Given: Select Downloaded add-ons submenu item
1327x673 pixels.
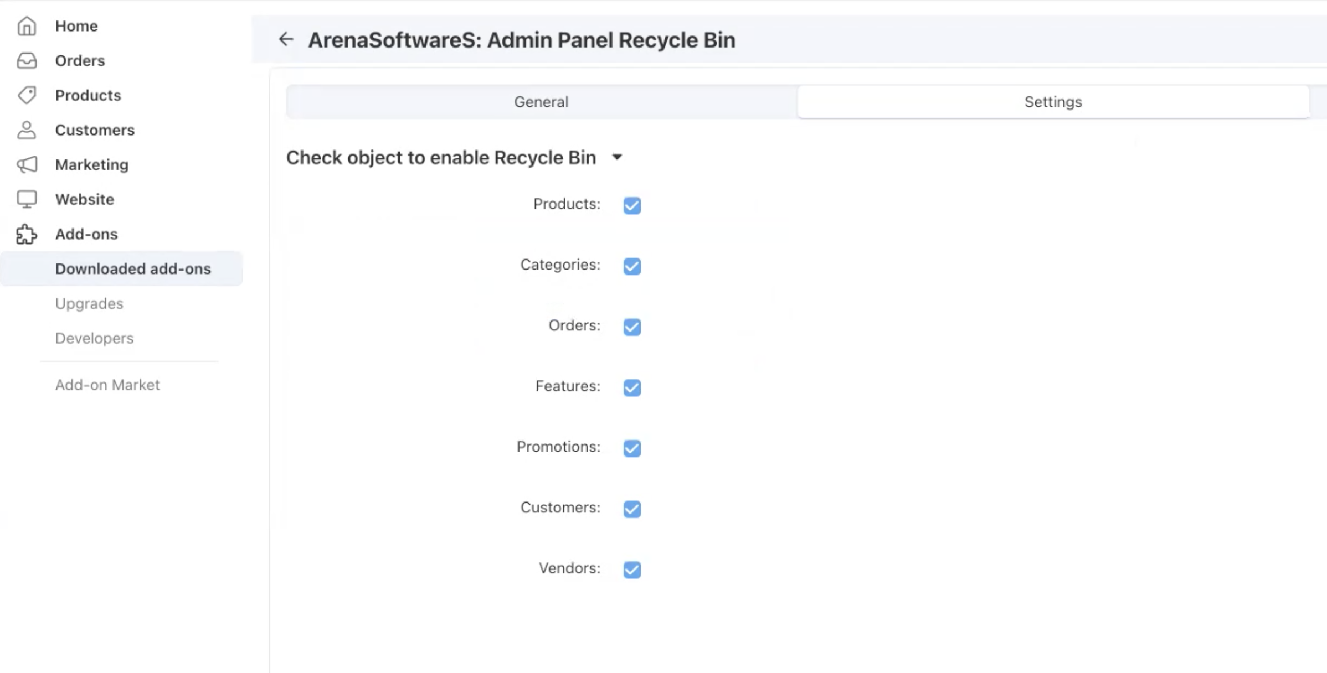Looking at the screenshot, I should [x=121, y=269].
